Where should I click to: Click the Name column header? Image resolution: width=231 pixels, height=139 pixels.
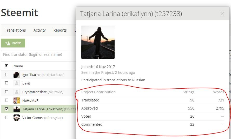coord(18,66)
